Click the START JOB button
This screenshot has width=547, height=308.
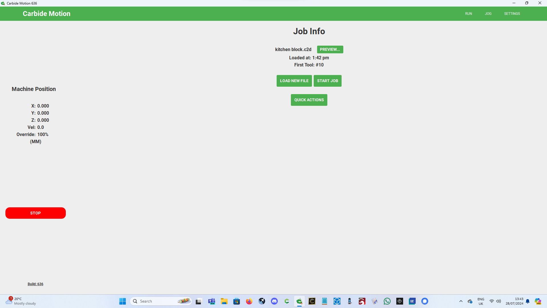(327, 81)
